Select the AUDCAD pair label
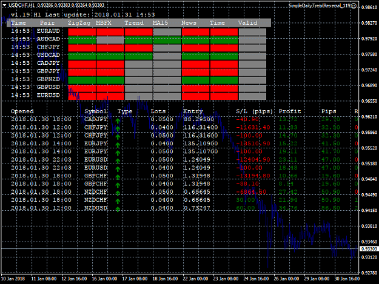 pyautogui.click(x=49, y=39)
